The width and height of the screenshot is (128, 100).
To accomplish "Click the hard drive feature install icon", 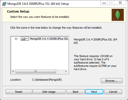I will [x=23, y=39].
